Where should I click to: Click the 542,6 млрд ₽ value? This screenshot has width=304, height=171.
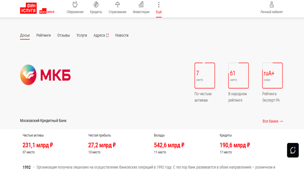coord(169,145)
